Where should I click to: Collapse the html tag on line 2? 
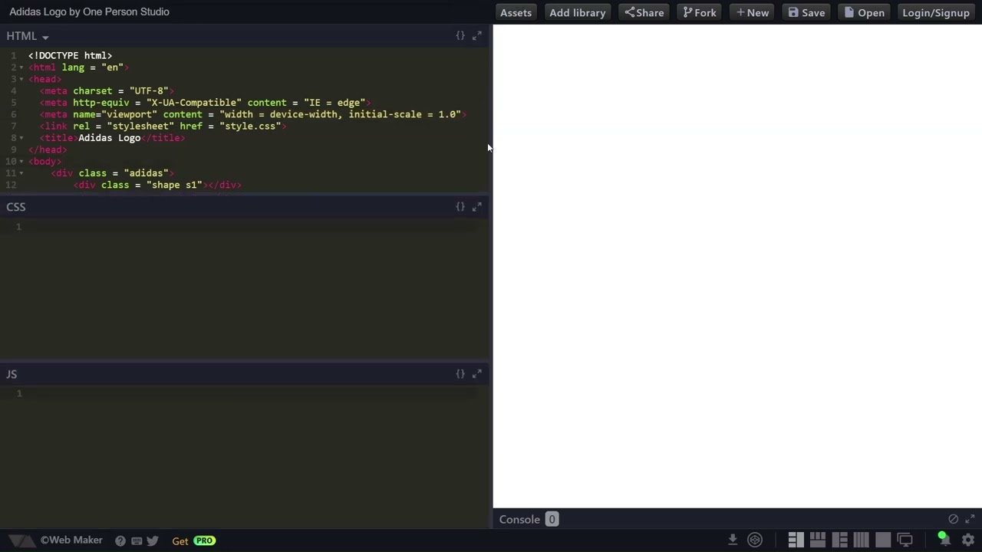point(21,67)
